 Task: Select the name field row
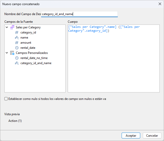pyautogui.click(x=24, y=38)
